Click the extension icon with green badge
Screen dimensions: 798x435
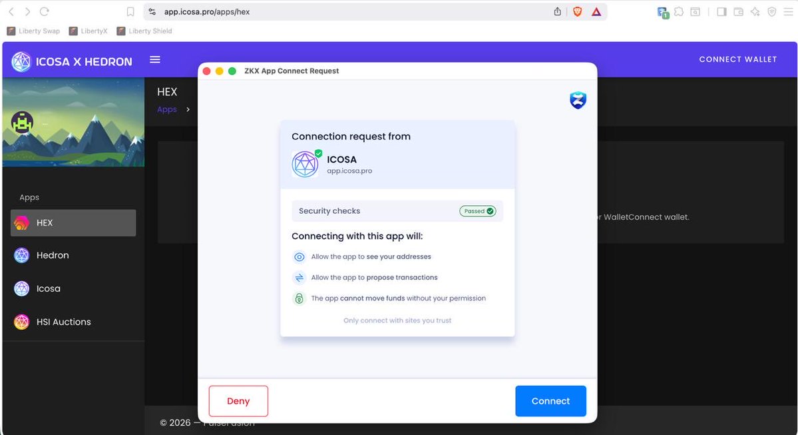(663, 12)
